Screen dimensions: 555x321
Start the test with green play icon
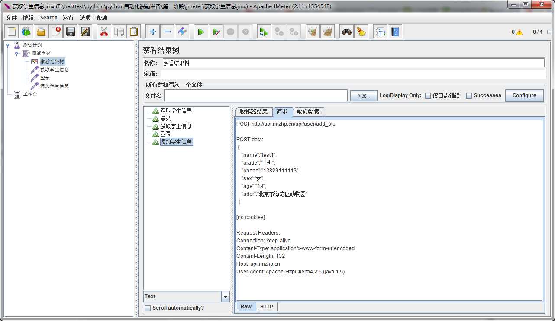(201, 32)
